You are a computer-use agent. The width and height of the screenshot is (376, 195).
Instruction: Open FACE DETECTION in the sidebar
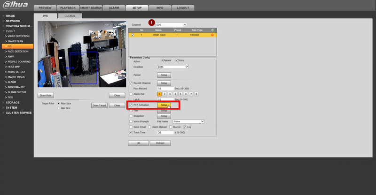18,52
